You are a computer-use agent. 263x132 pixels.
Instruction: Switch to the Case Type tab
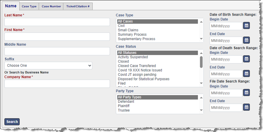click(29, 6)
